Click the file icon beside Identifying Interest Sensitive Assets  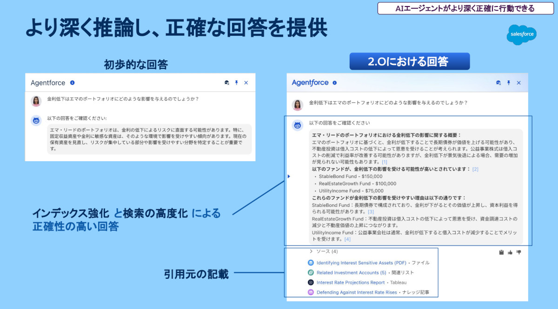pos(311,263)
